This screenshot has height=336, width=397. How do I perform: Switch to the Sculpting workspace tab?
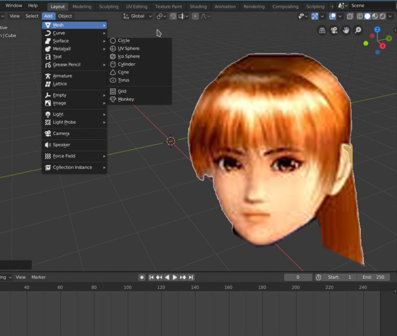click(109, 7)
